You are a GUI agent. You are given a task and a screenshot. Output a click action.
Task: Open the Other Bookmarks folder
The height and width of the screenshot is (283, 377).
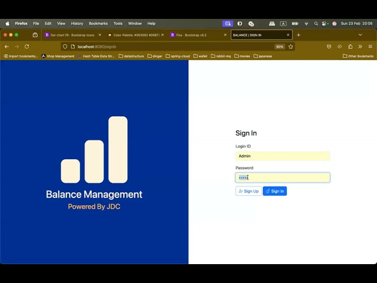point(358,56)
